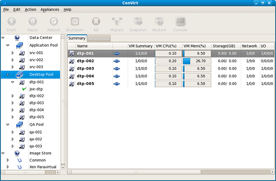Click the dtp-002 connection status icon in table
This screenshot has height=181, width=276.
tap(117, 61)
